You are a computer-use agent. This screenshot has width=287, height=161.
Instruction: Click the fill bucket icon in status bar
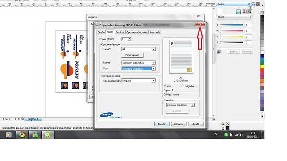tap(223, 124)
